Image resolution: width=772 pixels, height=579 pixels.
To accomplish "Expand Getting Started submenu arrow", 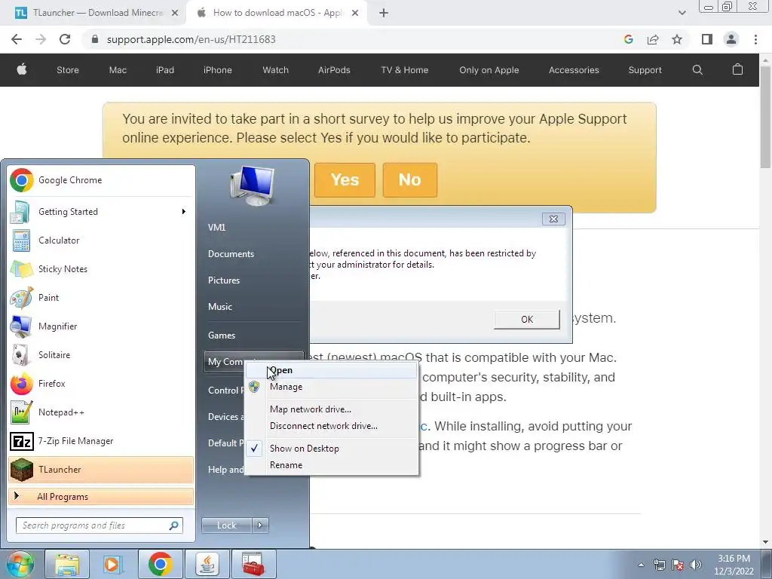I will pyautogui.click(x=184, y=212).
